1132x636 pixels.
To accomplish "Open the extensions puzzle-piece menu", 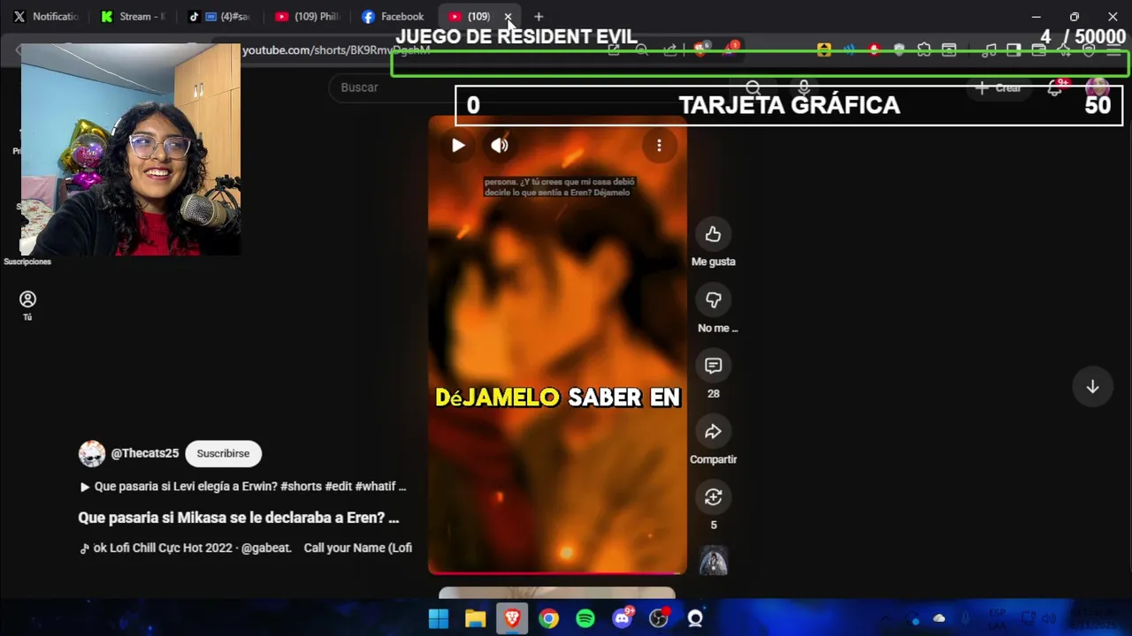I will tap(924, 50).
